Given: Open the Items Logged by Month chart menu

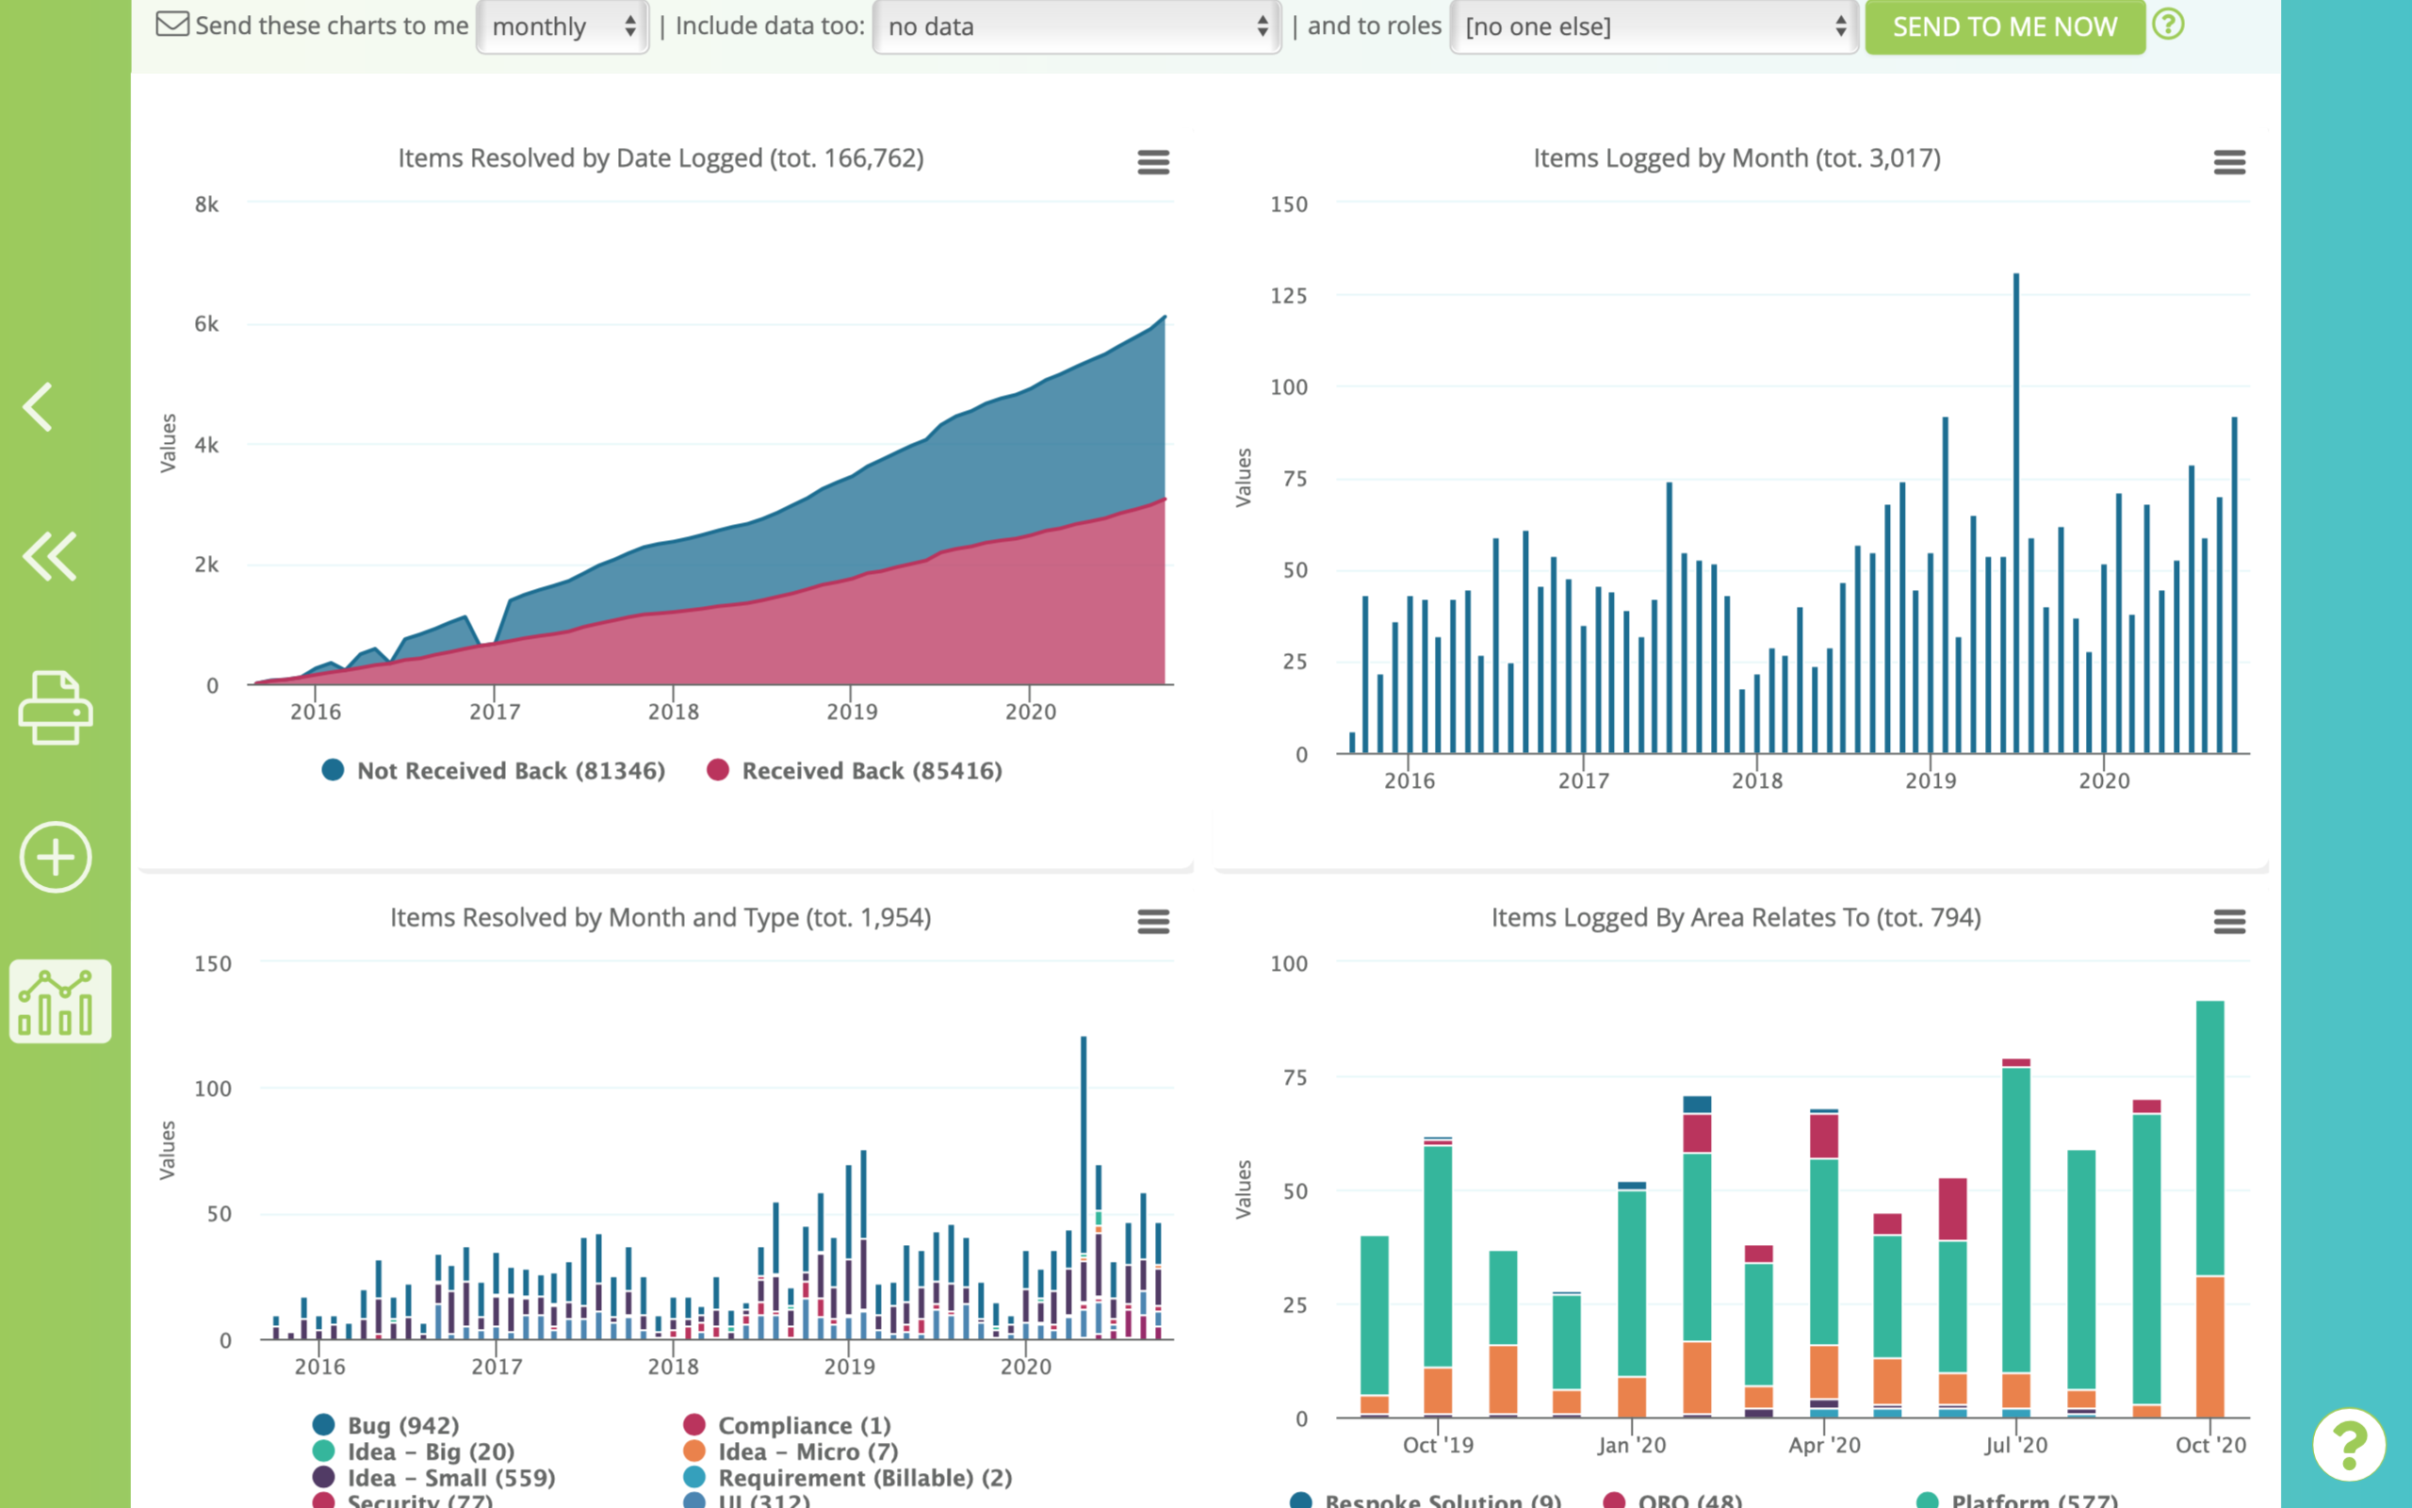Looking at the screenshot, I should click(x=2229, y=161).
